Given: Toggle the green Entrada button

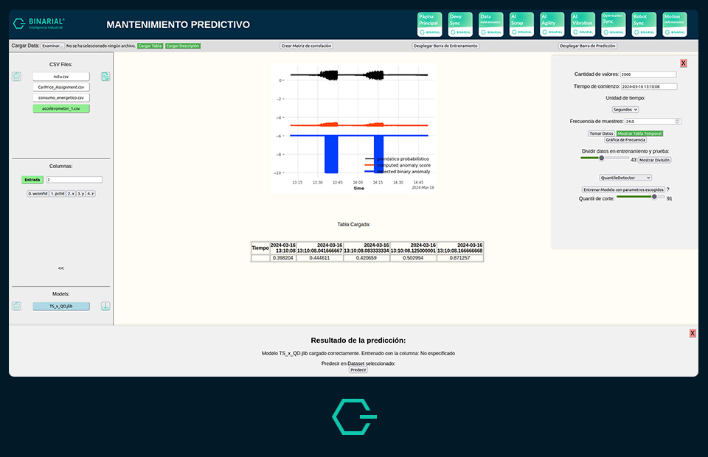Looking at the screenshot, I should point(32,179).
